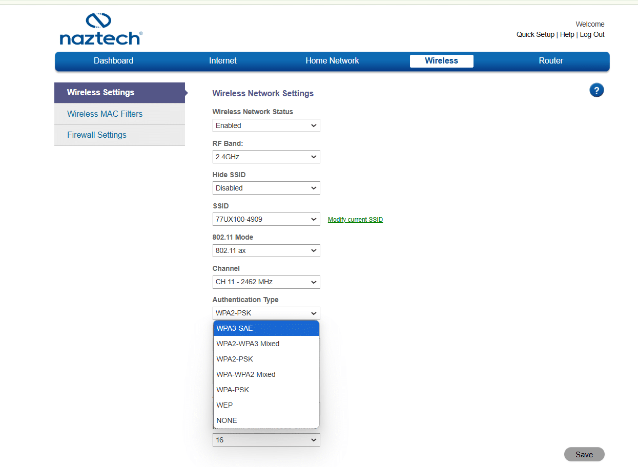The image size is (638, 467).
Task: Open Wireless MAC Filters in the sidebar
Action: (x=105, y=114)
